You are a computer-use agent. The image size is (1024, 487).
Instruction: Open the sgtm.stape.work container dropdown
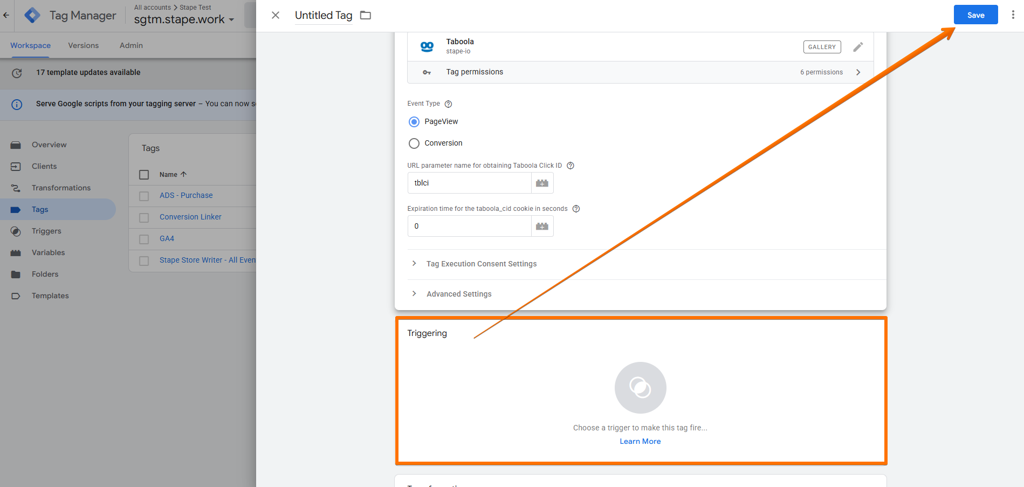point(184,19)
